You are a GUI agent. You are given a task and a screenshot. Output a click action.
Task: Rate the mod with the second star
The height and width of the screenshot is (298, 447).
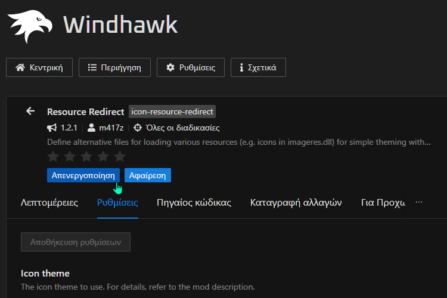coord(70,156)
